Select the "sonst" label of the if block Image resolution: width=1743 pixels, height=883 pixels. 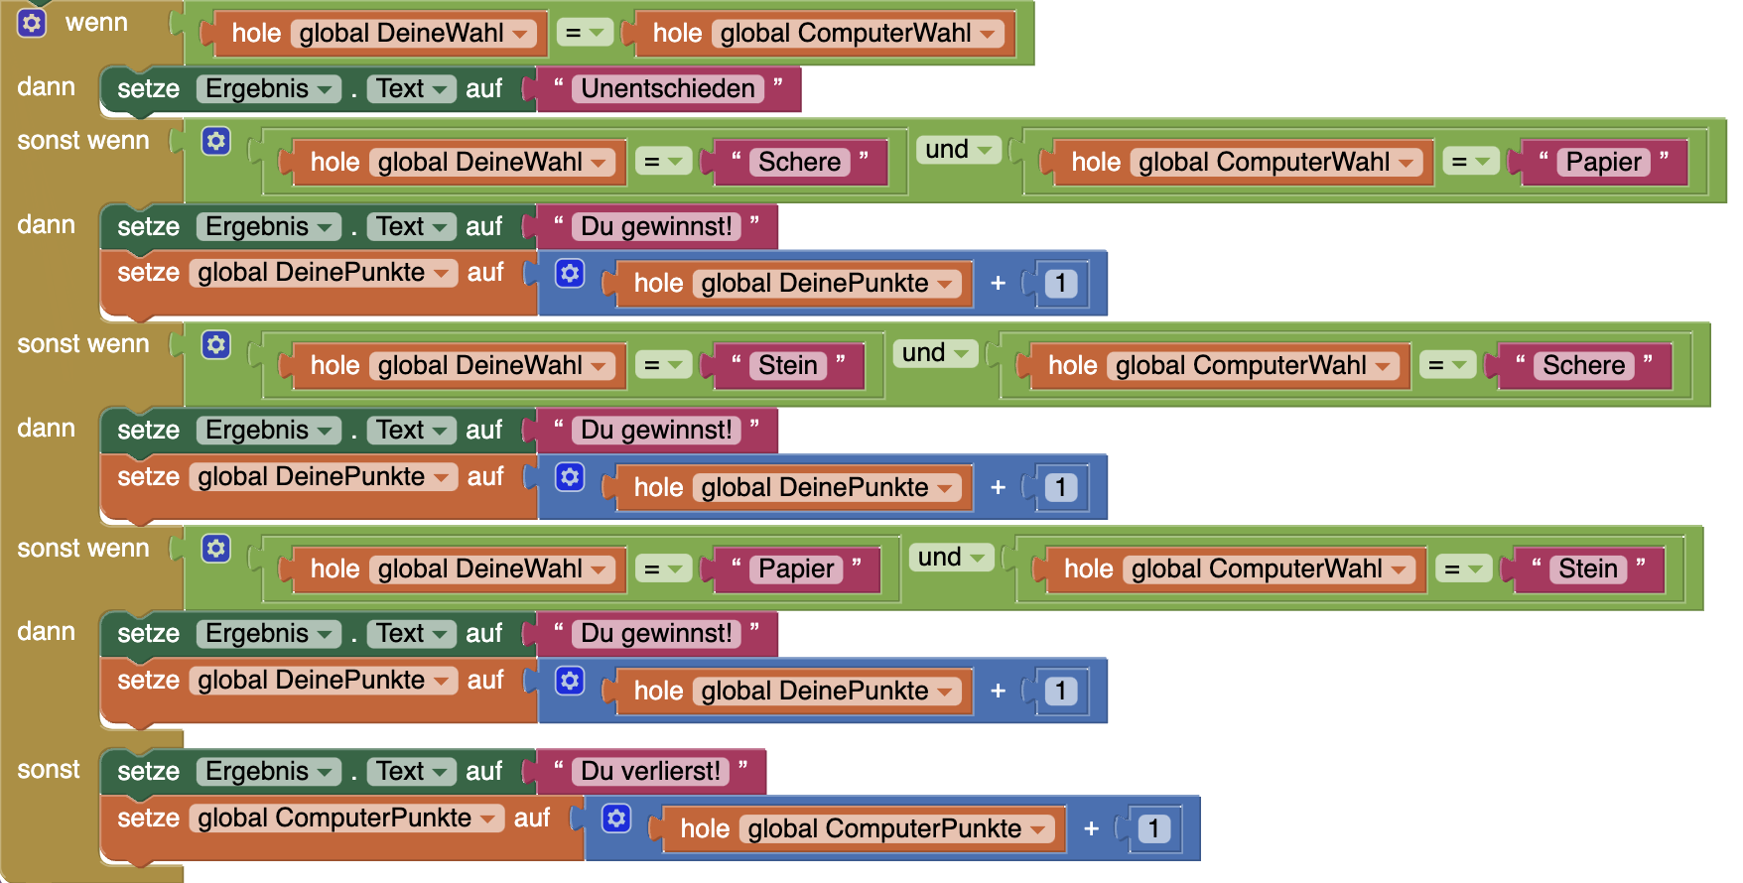pyautogui.click(x=48, y=770)
